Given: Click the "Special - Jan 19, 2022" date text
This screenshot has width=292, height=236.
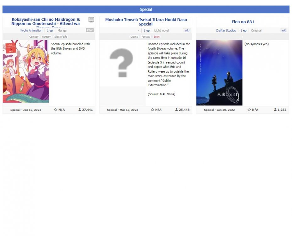Looking at the screenshot, I should click(x=26, y=110).
